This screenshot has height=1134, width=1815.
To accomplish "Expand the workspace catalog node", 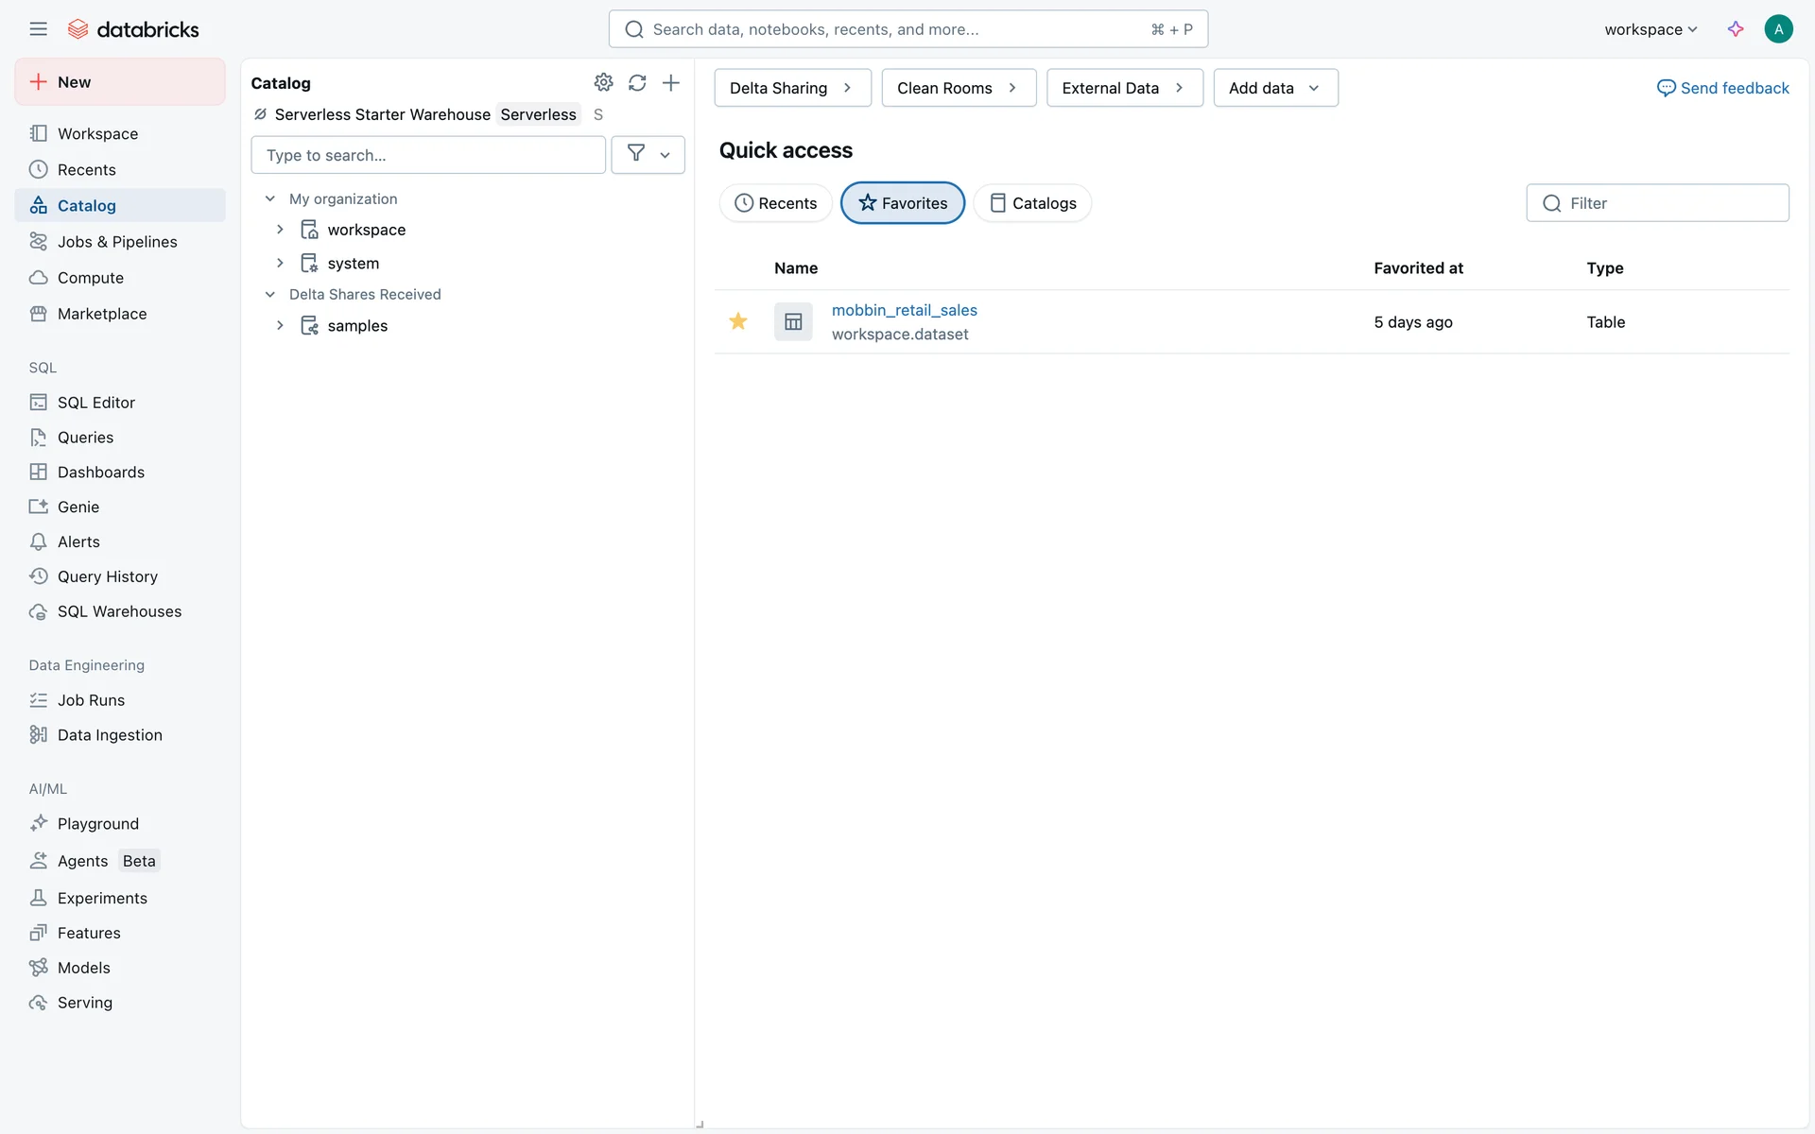I will 280,230.
